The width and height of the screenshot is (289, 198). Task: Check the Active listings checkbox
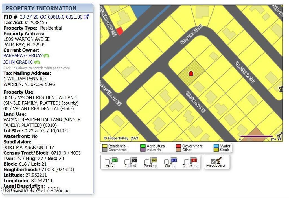(x=107, y=162)
